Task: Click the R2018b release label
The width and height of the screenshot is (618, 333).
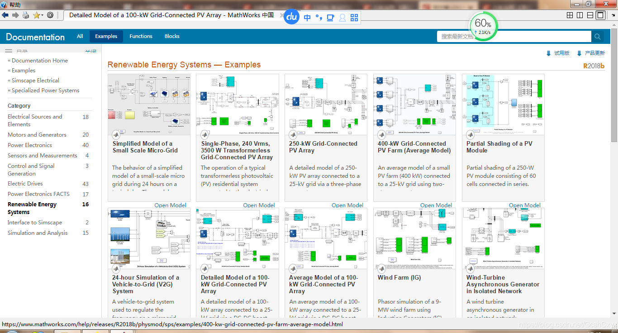Action: 594,66
